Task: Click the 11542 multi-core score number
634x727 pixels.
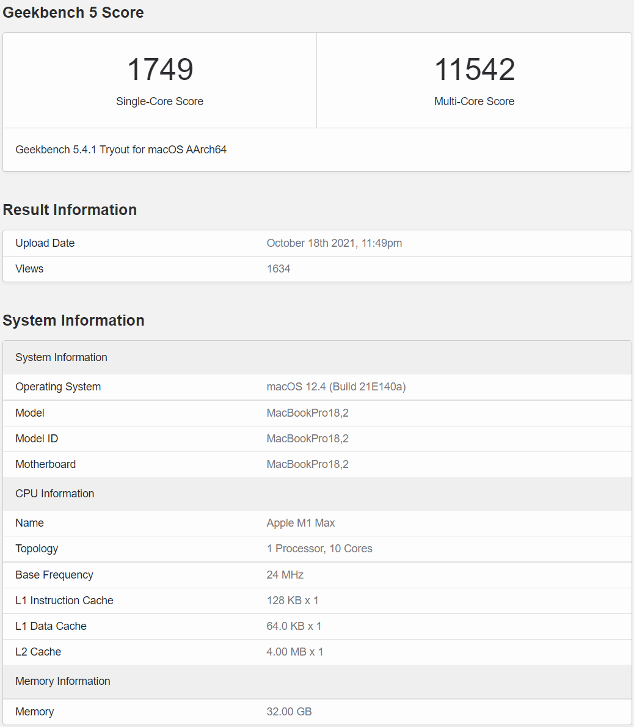Action: click(475, 70)
